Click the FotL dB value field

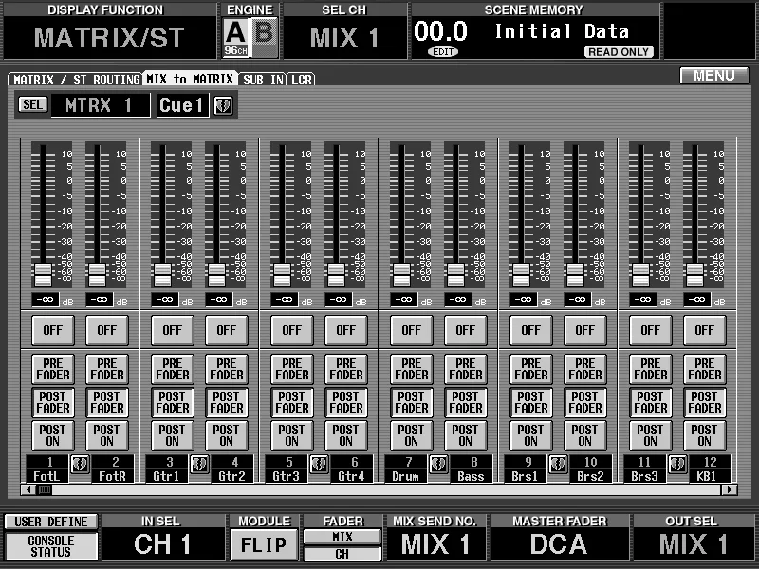coord(46,300)
